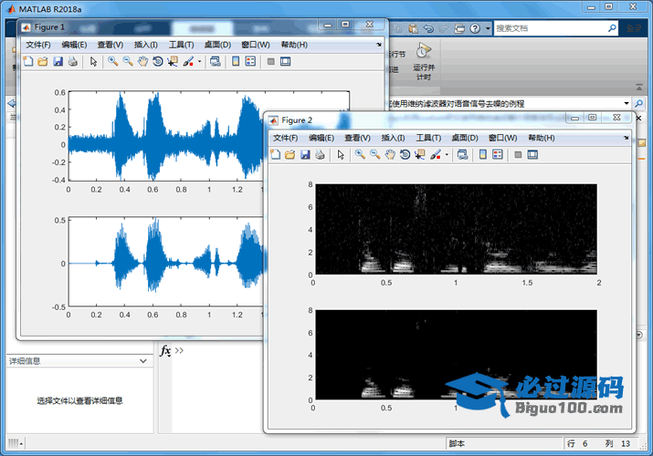This screenshot has height=456, width=653.
Task: Open 工具(T) menu in Figure 2
Action: (x=428, y=138)
